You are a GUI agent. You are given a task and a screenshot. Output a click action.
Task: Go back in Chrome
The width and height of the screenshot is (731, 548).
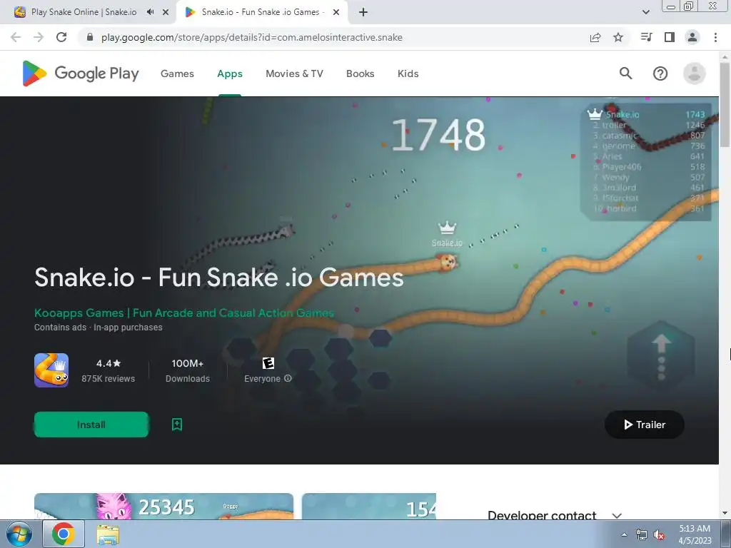click(x=16, y=37)
